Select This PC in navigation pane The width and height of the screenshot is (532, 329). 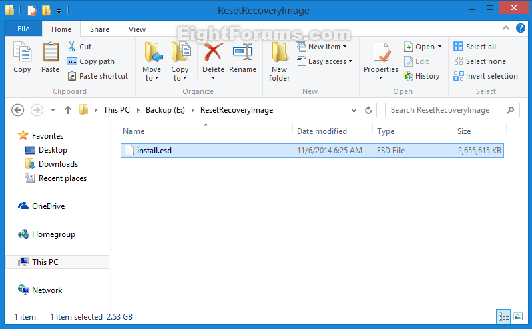click(45, 262)
